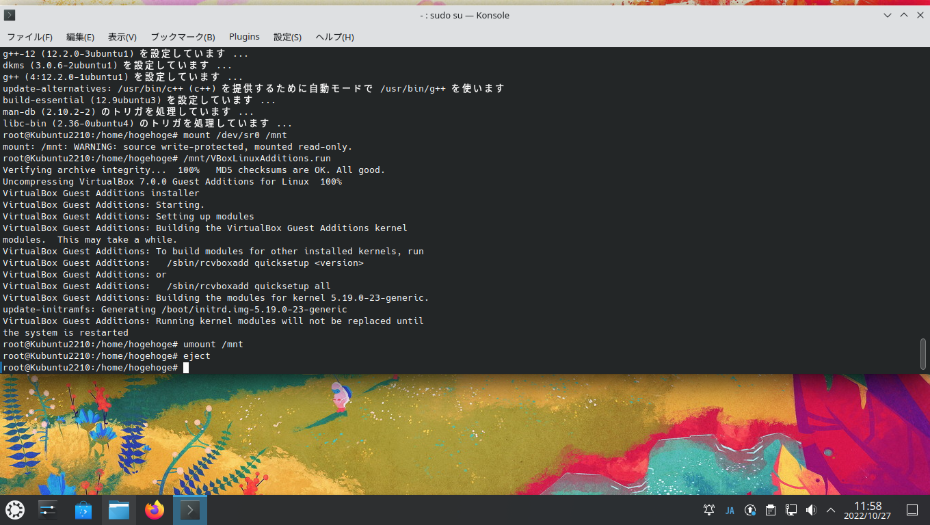The height and width of the screenshot is (525, 930).
Task: Open System Settings from the taskbar
Action: (47, 510)
